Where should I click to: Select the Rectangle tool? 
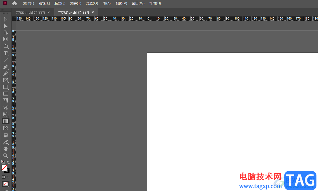pos(6,87)
